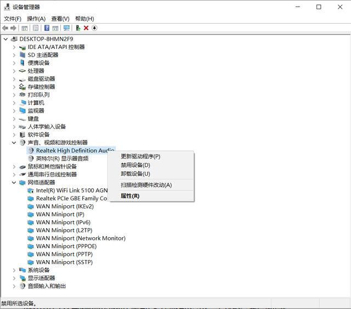This screenshot has width=351, height=309.
Task: Click the 存储控制器 category icon
Action: tap(22, 87)
